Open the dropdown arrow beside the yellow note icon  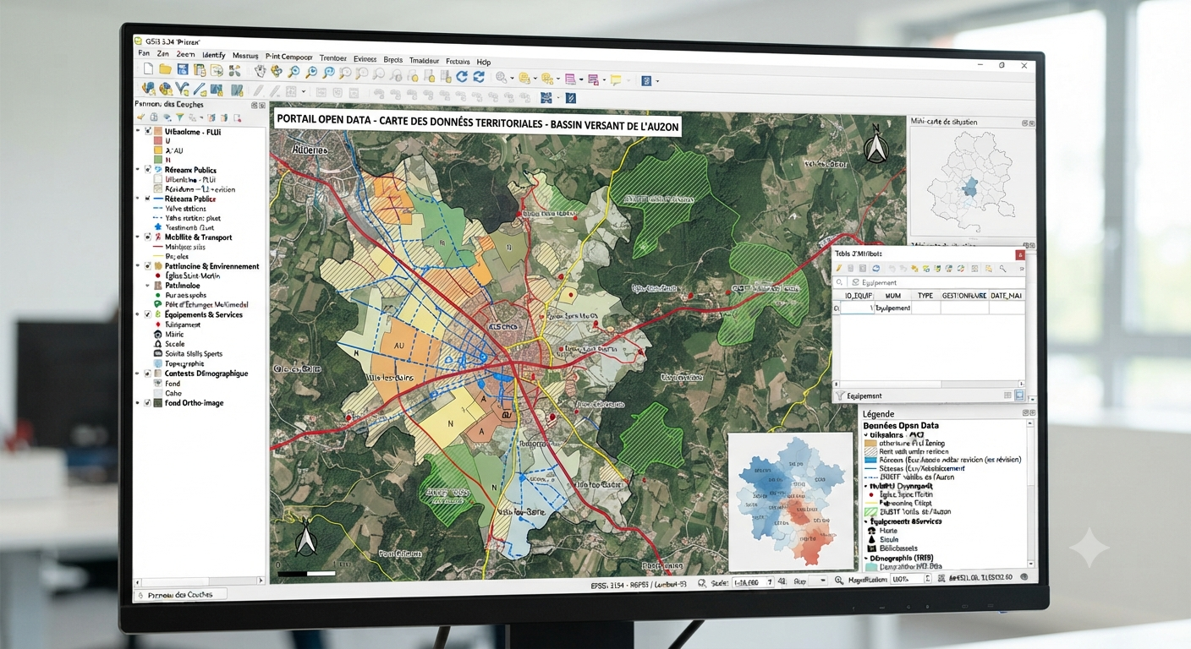tap(628, 80)
